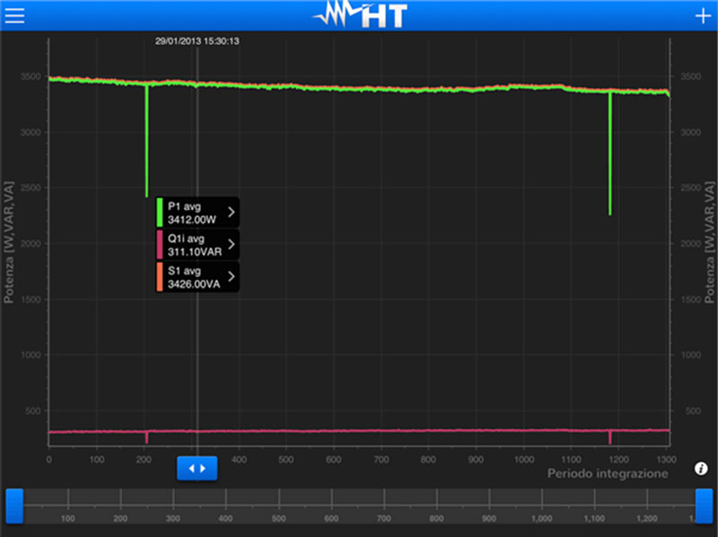
Task: Click the Periodo integrazione axis label
Action: pyautogui.click(x=608, y=473)
